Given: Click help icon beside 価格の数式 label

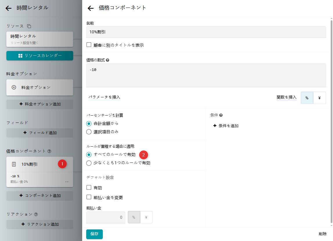Looking at the screenshot, I should pos(108,60).
